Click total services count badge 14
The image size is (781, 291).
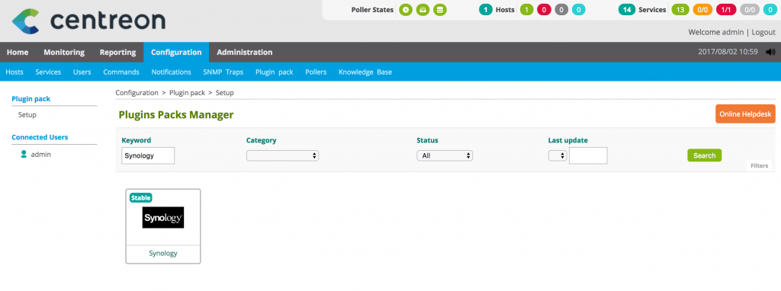click(x=627, y=10)
